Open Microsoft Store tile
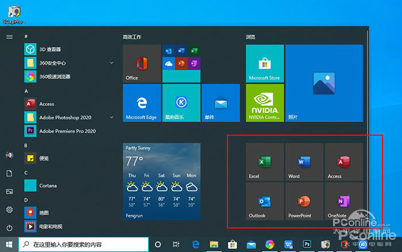 [x=265, y=64]
